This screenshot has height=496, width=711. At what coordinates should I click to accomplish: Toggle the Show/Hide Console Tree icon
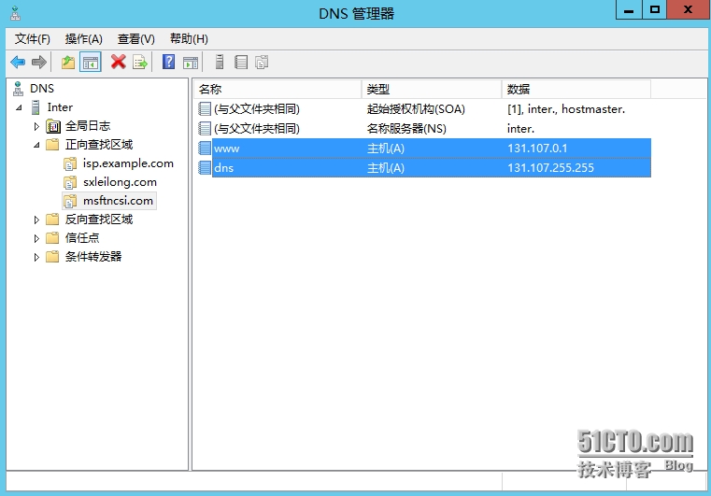coord(91,62)
